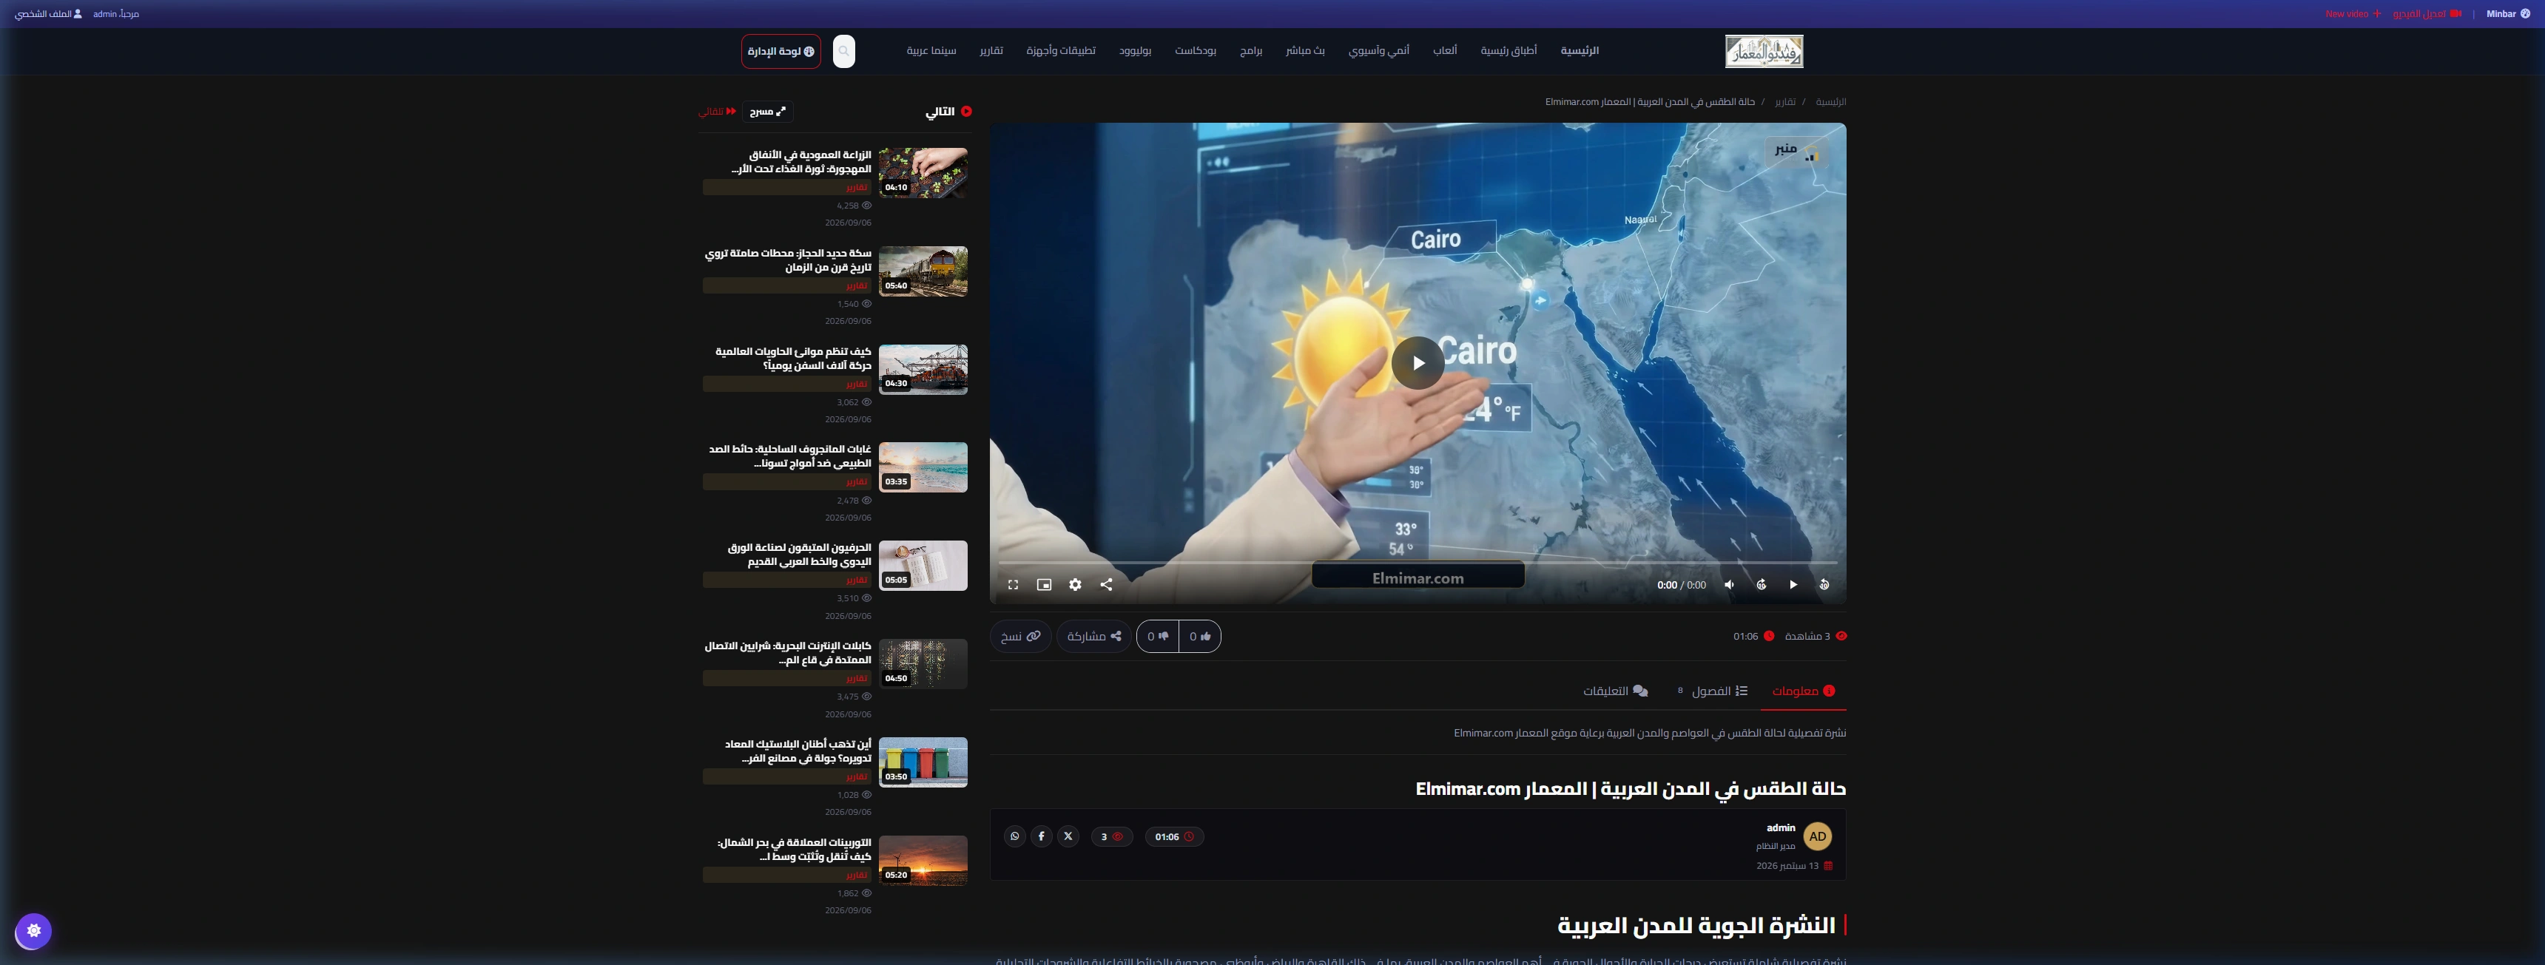Open thumbnail of غابات المانجروف video

(x=923, y=467)
